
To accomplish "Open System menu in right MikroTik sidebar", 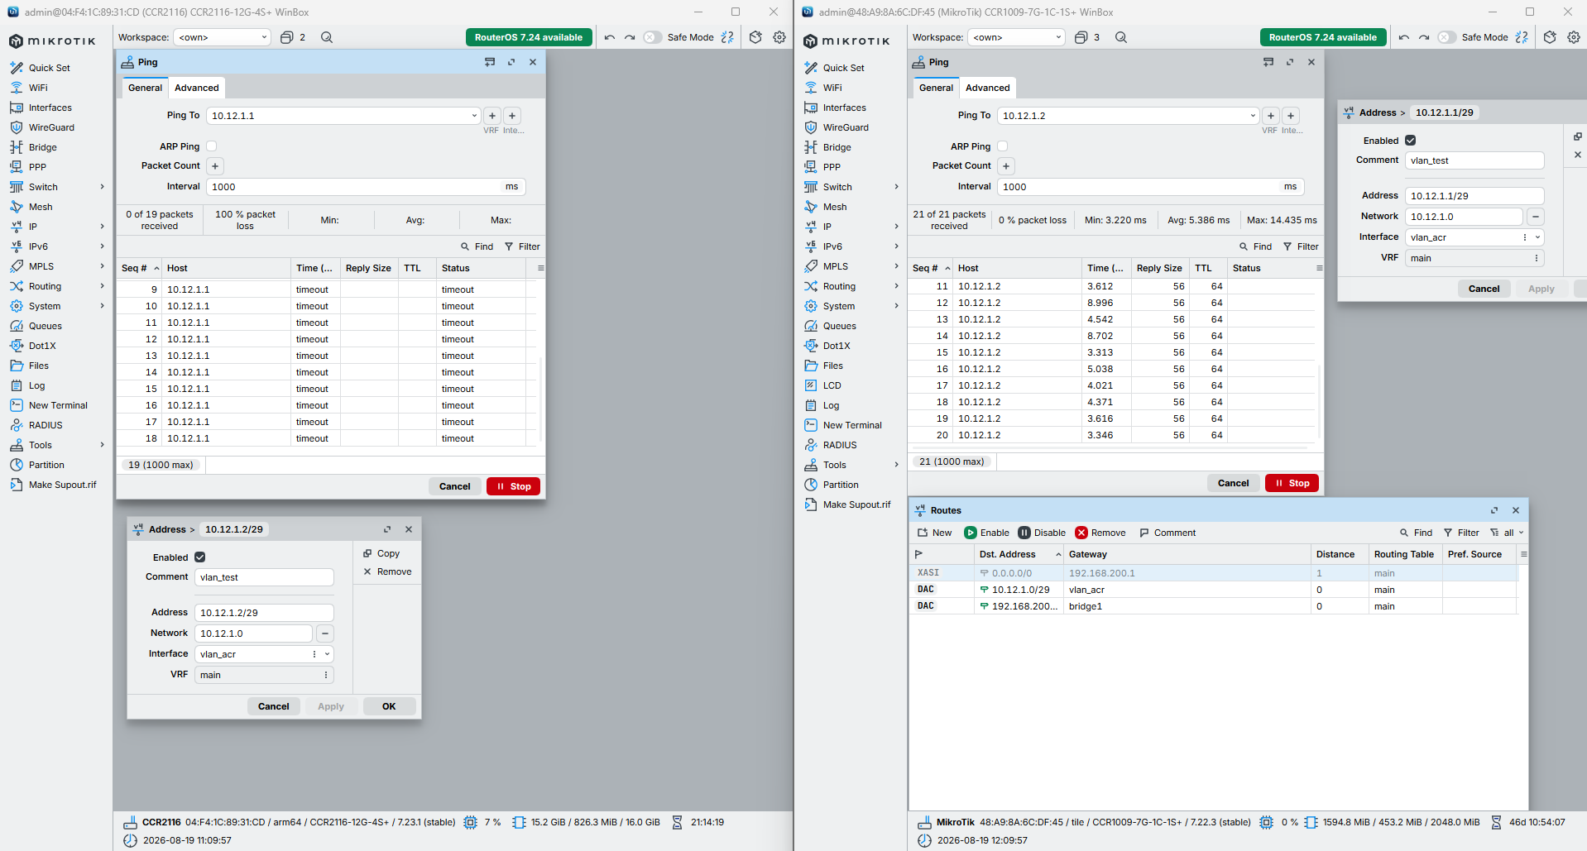I will click(x=839, y=306).
